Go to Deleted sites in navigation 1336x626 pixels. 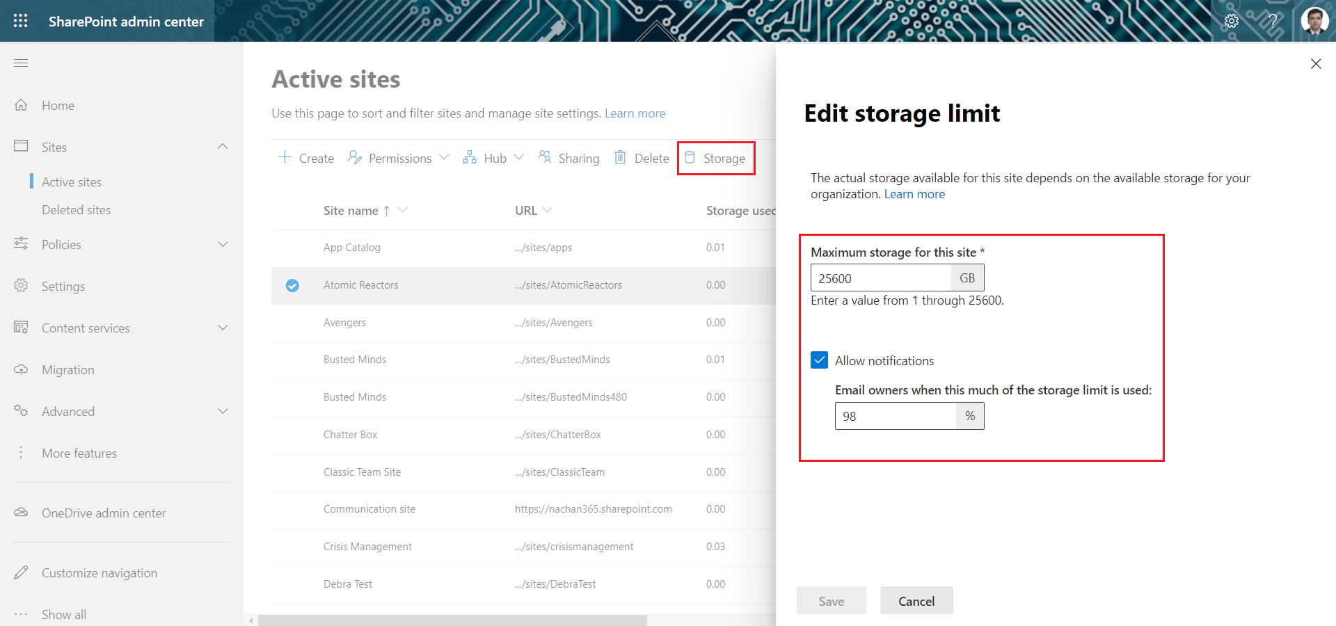coord(77,210)
